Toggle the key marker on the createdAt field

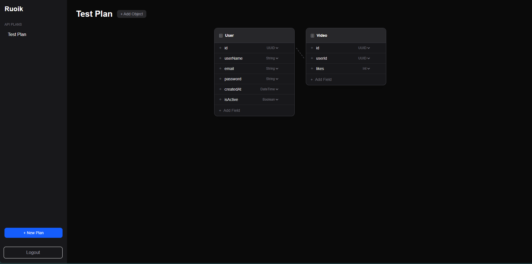point(220,89)
